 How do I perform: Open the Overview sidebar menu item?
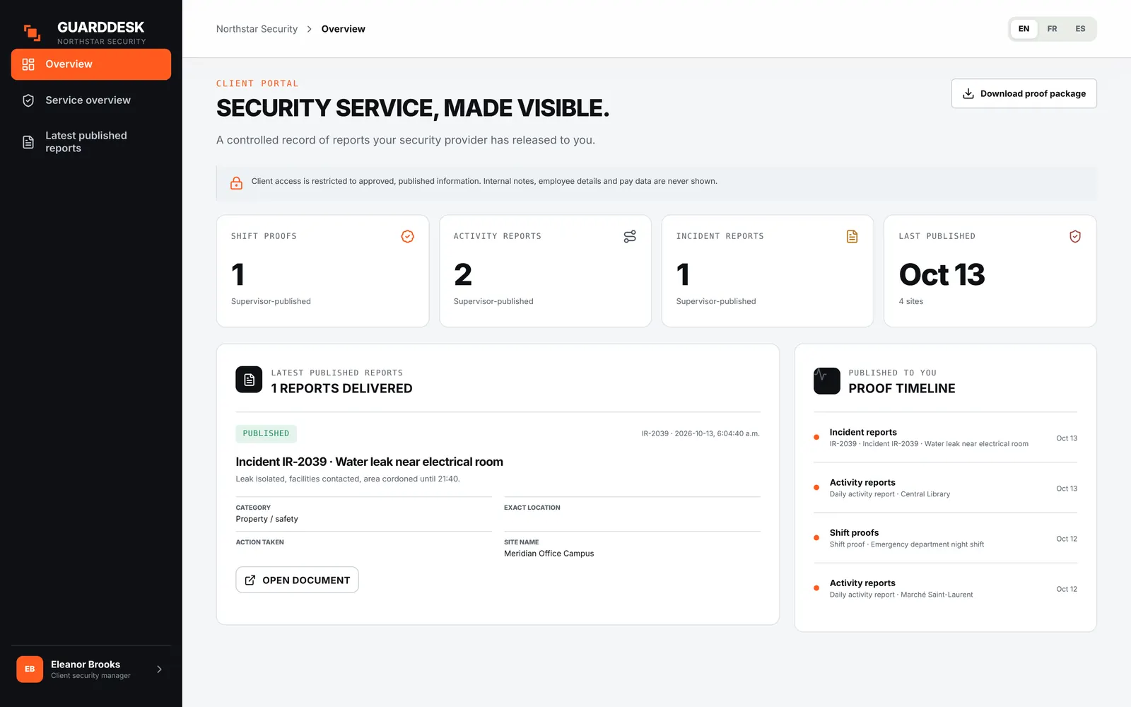point(91,64)
